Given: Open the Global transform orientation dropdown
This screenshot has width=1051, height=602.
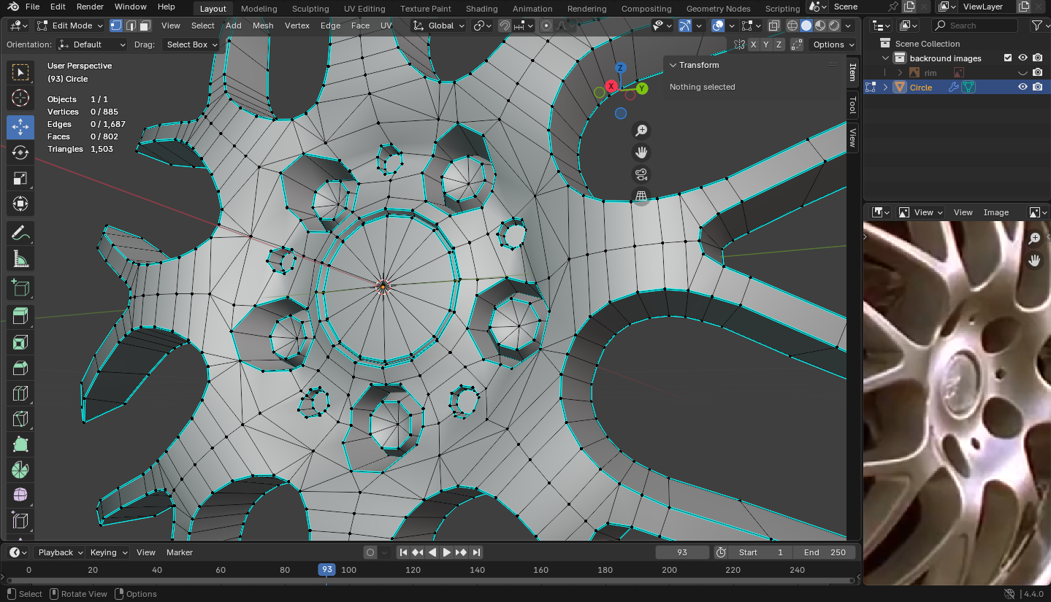Looking at the screenshot, I should 438,26.
